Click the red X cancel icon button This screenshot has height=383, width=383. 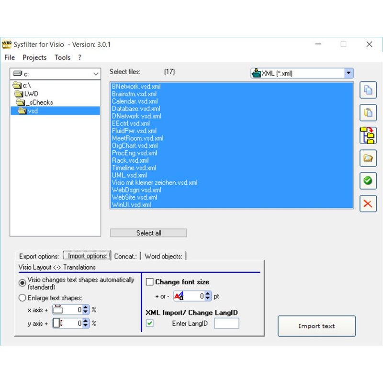368,203
